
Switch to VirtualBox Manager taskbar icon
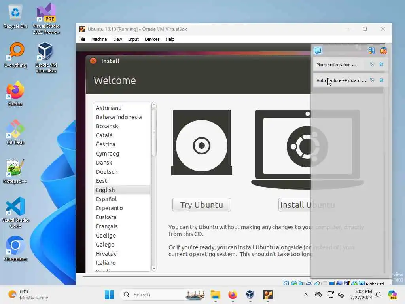(250, 294)
